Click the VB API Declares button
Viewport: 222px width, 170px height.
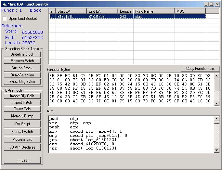pyautogui.click(x=22, y=147)
